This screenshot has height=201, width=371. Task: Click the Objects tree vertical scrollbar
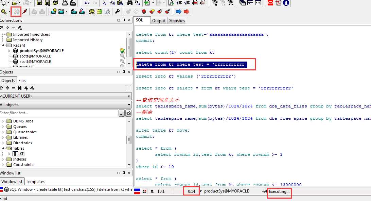[129, 143]
